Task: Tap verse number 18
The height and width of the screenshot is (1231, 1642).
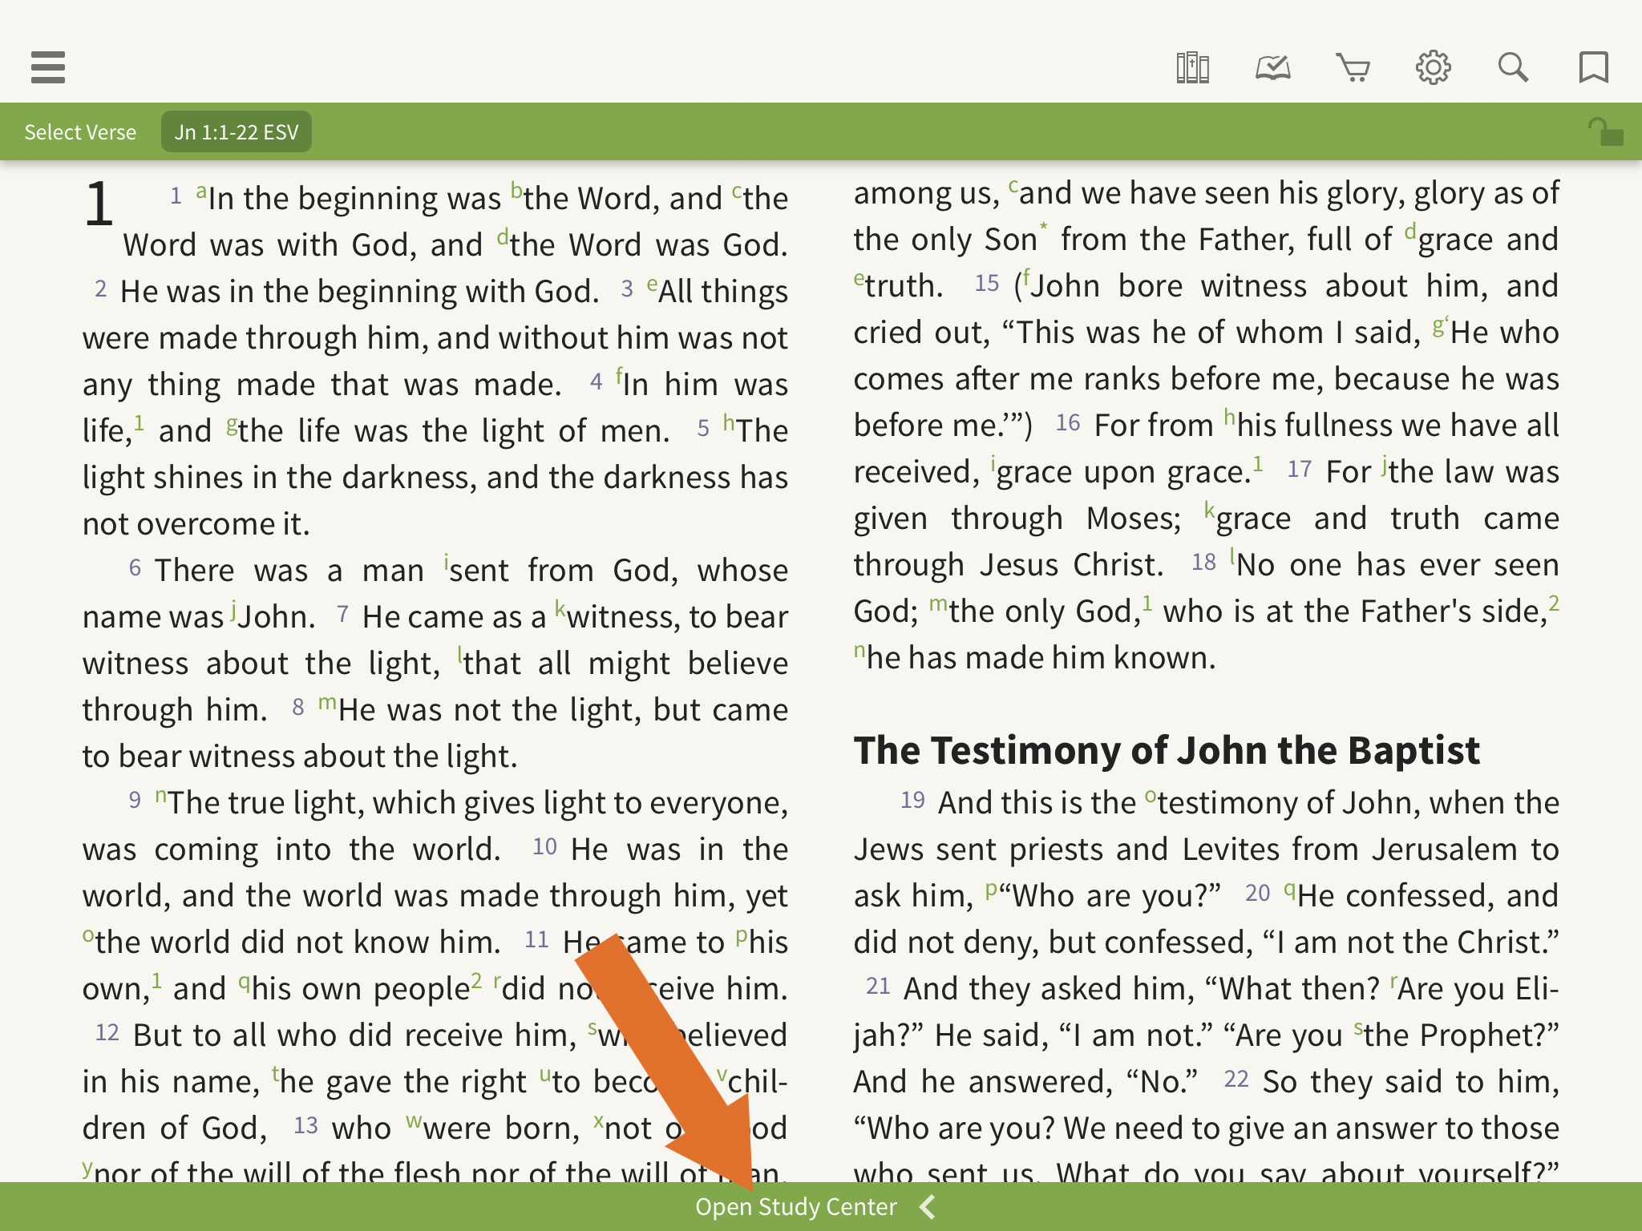Action: tap(1204, 562)
